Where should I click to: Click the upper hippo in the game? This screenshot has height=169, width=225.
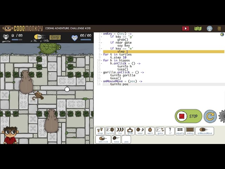tap(26, 82)
